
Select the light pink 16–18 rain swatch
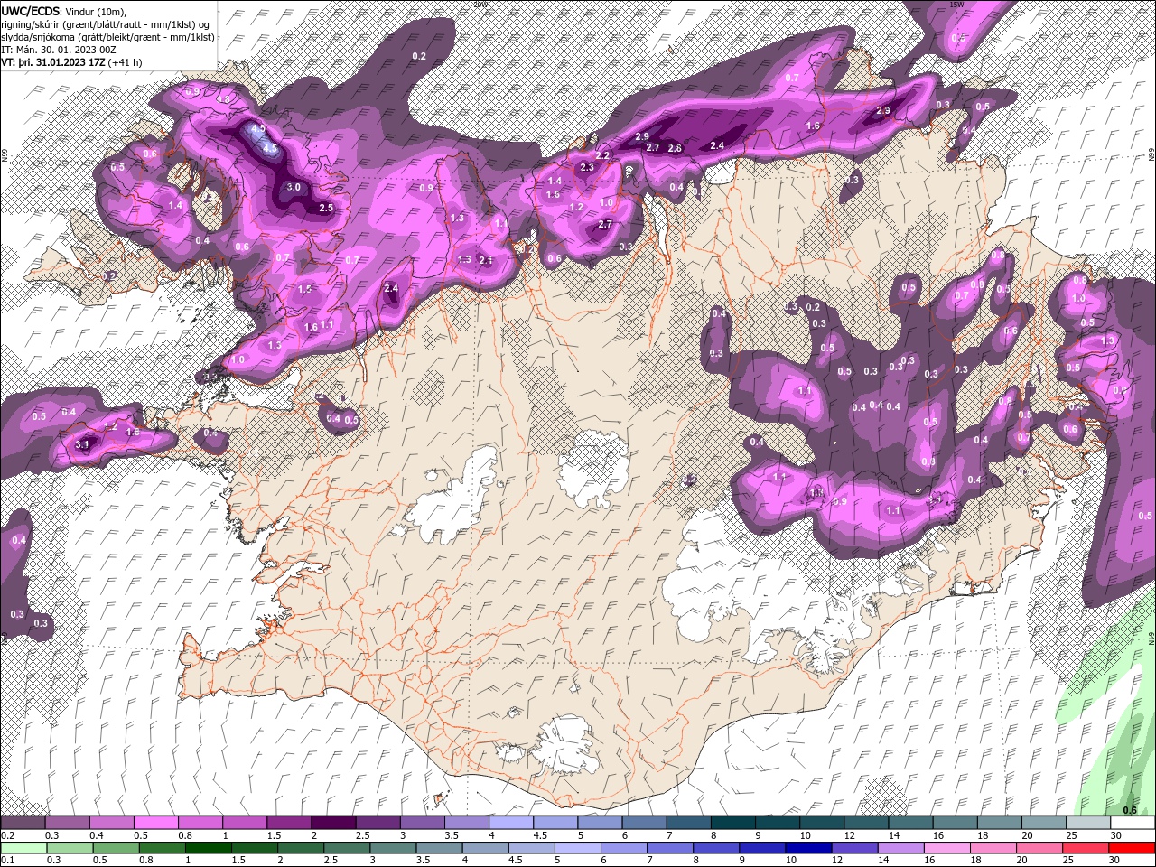(947, 848)
